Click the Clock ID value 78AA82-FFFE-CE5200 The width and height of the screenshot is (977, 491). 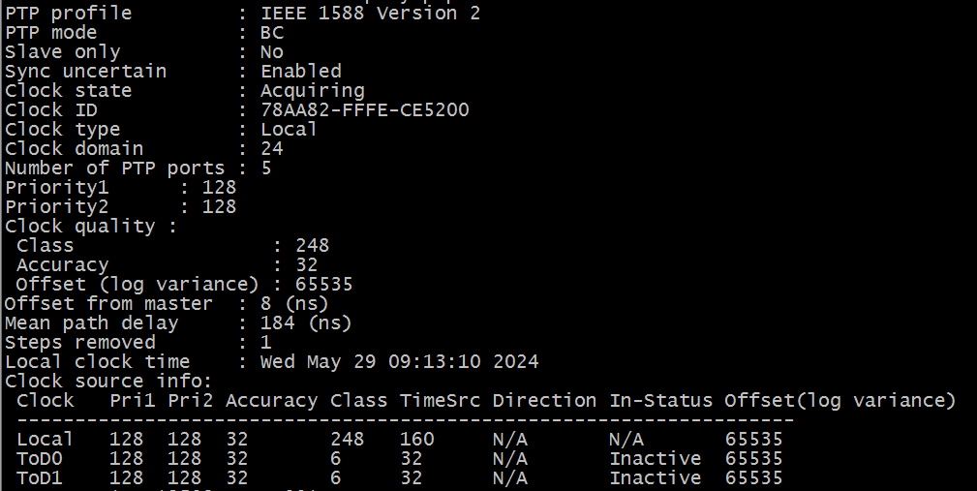(x=365, y=109)
